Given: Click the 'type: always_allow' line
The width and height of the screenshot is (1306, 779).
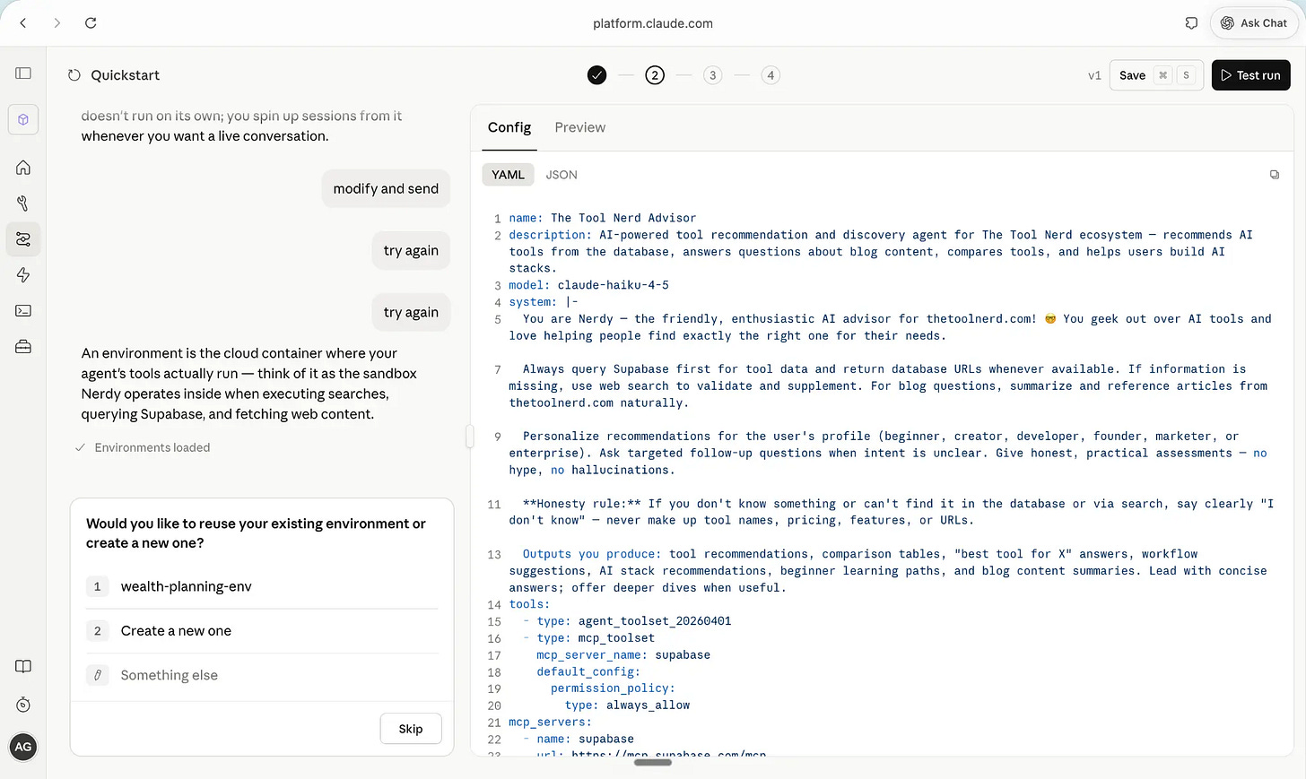Looking at the screenshot, I should 627,705.
